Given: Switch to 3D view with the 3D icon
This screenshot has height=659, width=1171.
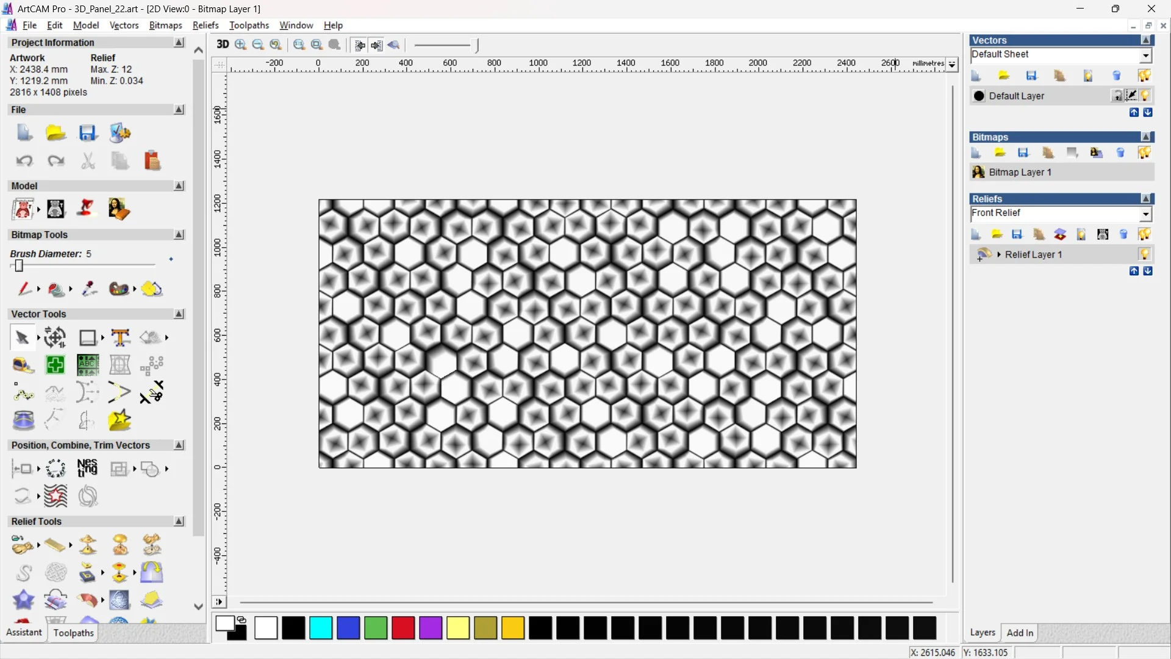Looking at the screenshot, I should (223, 45).
